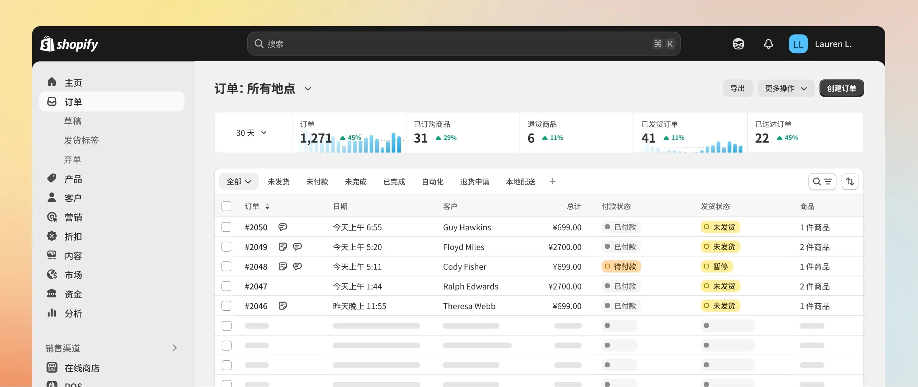The height and width of the screenshot is (387, 918).
Task: Click the search input field
Action: (x=464, y=44)
